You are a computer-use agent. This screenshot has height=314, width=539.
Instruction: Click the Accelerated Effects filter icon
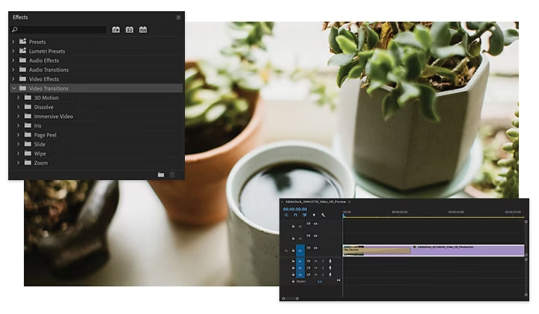tap(116, 29)
